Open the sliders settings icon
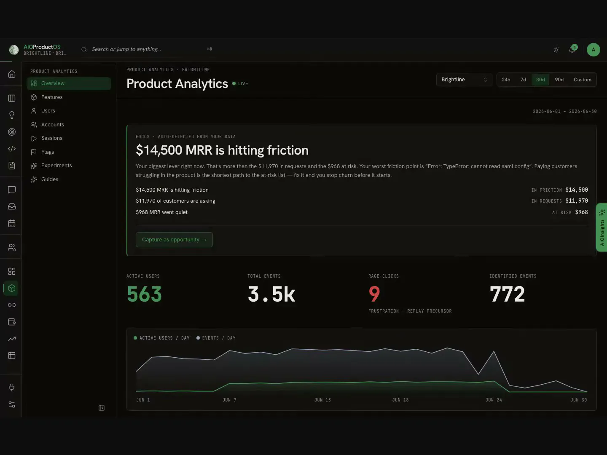The width and height of the screenshot is (607, 455). 12,404
